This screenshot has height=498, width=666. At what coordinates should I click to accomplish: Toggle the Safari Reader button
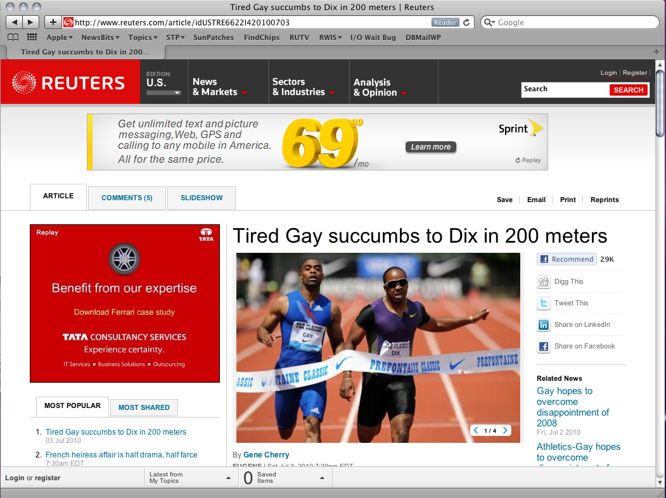coord(445,23)
